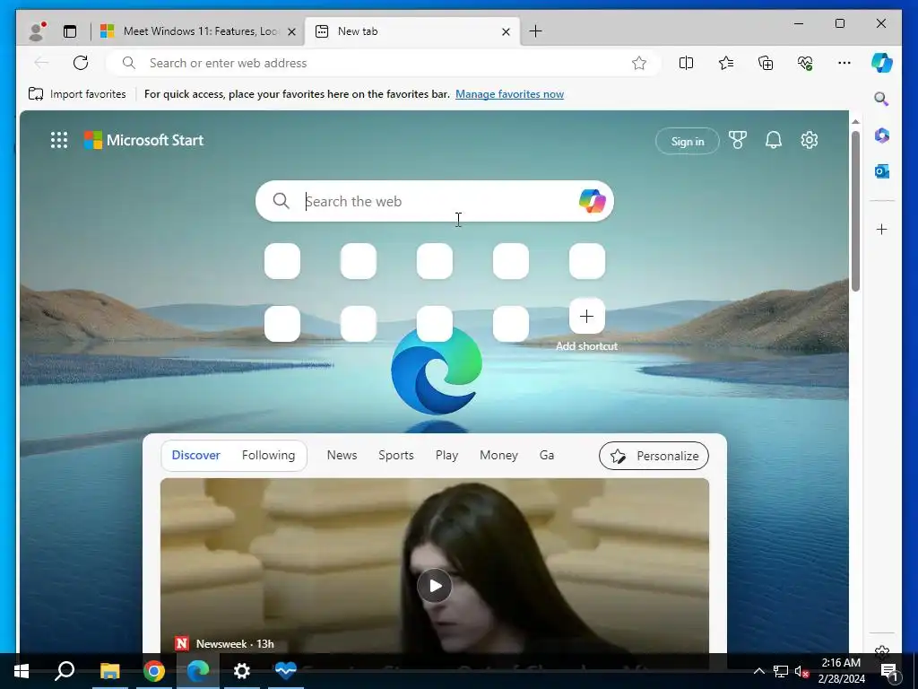Open Settings and more ellipsis menu
Screen dimensions: 918x689
[x=844, y=63]
